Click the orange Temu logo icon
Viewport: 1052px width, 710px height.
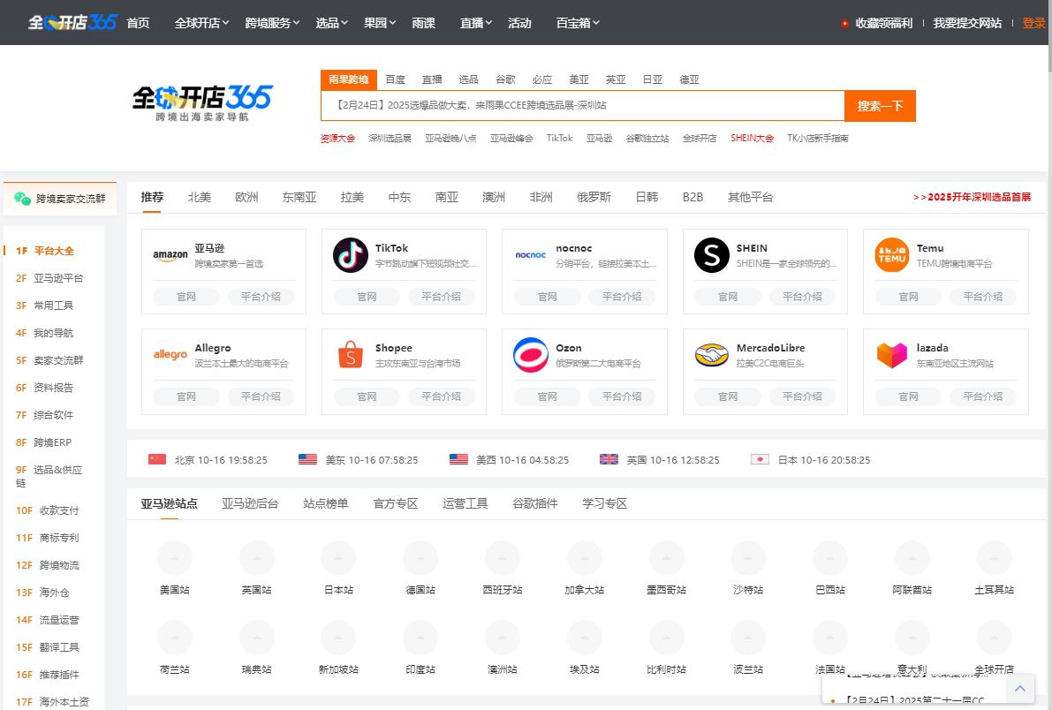891,255
